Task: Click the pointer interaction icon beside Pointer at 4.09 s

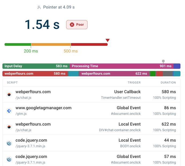Action: point(39,7)
